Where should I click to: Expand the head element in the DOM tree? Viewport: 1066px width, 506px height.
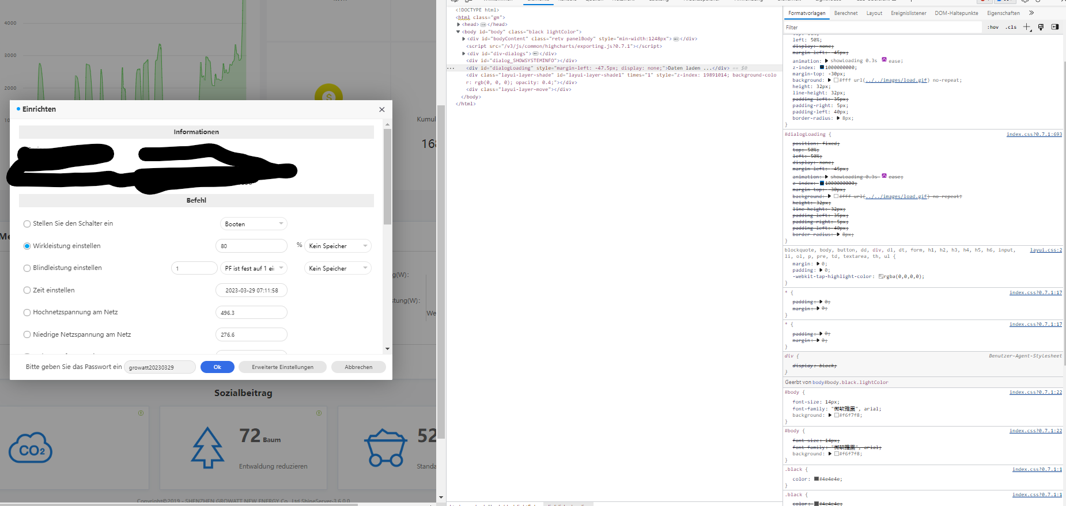[459, 25]
